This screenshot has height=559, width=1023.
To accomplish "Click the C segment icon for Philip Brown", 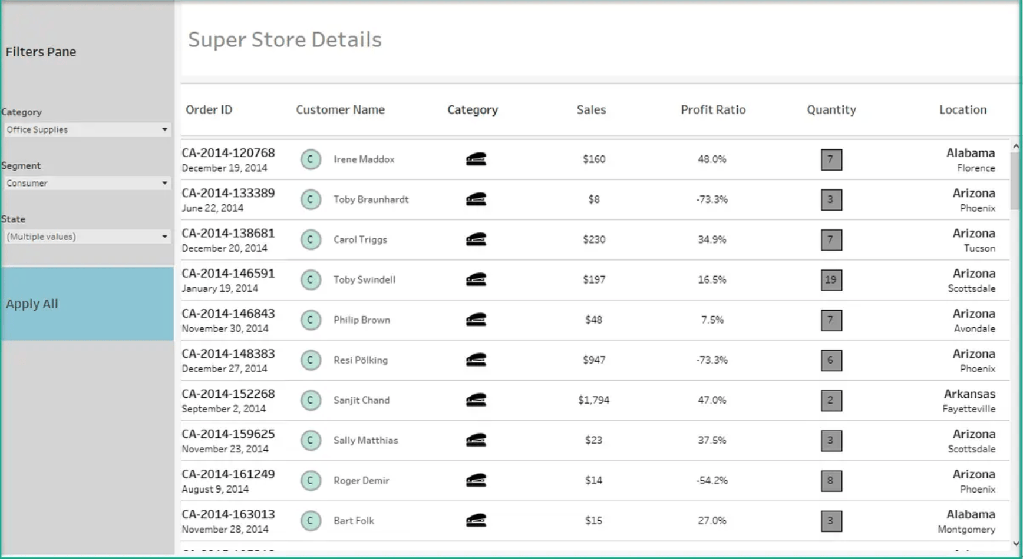I will tap(311, 320).
